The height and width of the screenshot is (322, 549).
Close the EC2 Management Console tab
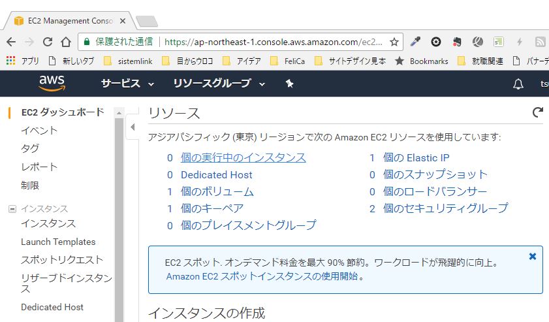pos(123,21)
